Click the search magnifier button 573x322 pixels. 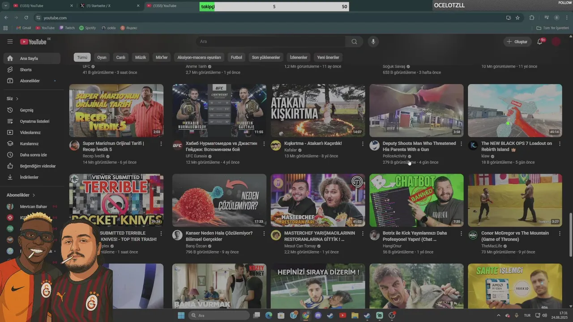pos(354,42)
